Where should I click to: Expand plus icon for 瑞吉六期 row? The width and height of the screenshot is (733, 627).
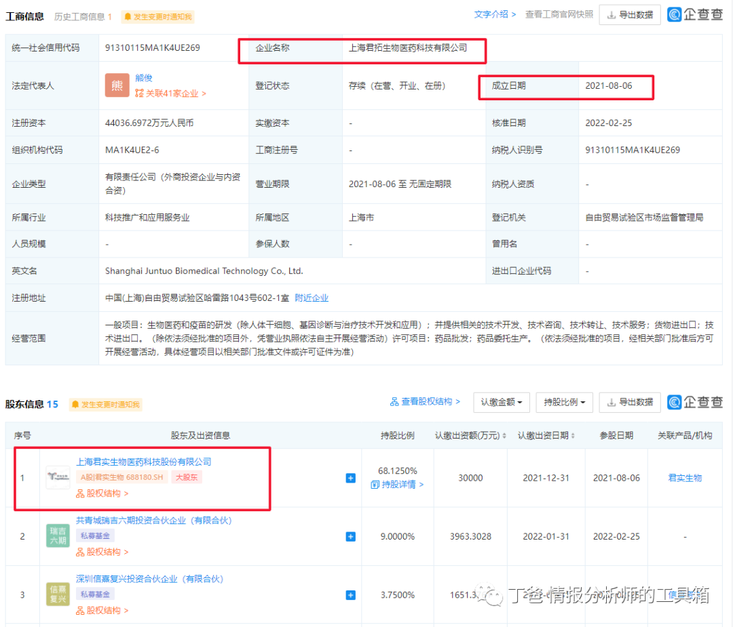351,536
